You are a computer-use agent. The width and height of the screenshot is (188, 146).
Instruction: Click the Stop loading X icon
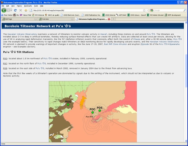(21, 10)
